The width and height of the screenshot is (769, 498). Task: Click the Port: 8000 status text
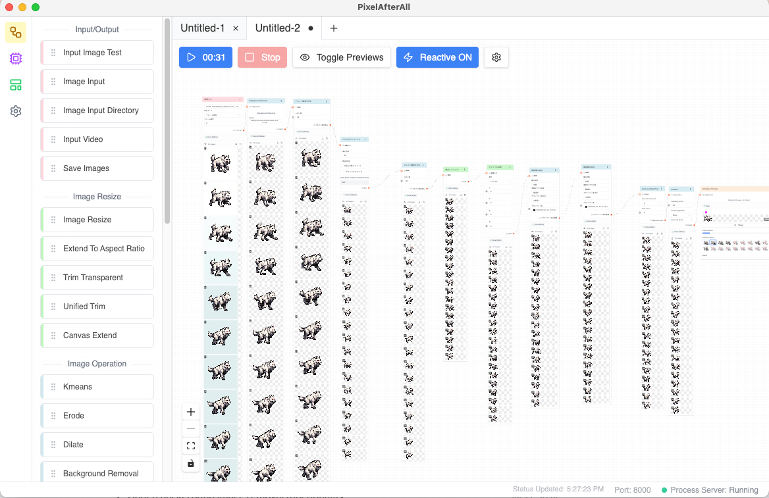[632, 490]
